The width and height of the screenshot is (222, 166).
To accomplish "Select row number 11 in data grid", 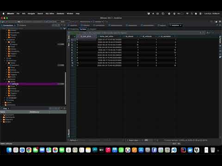I will tap(72, 65).
